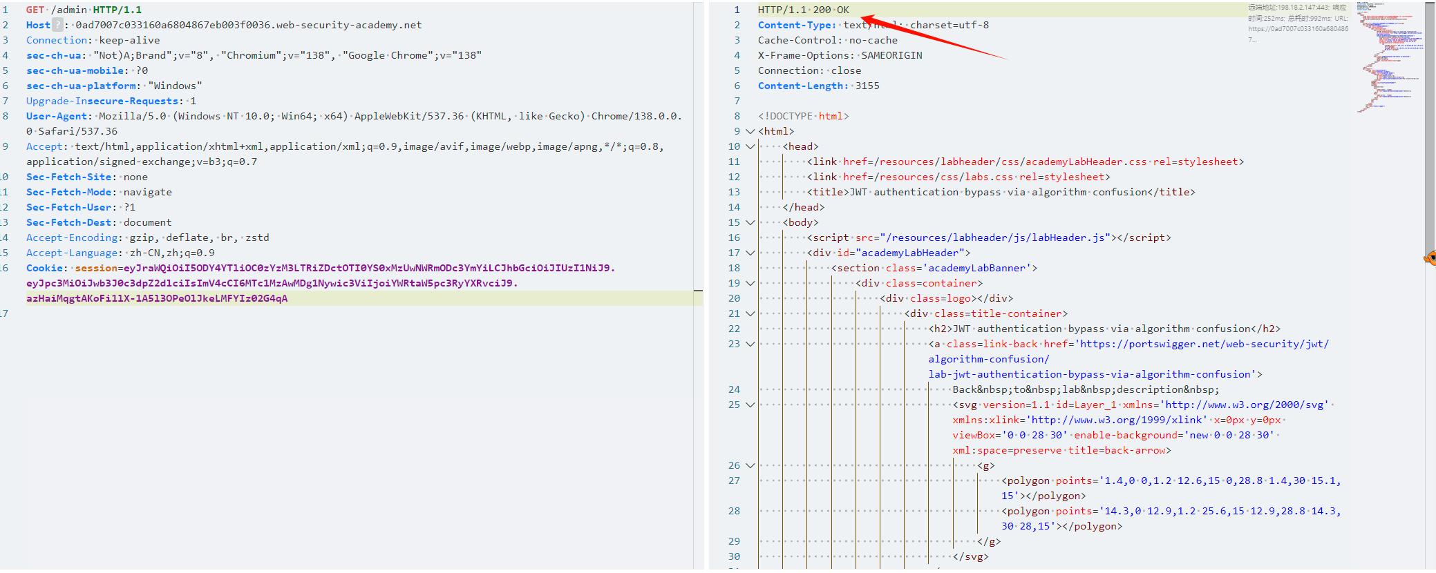Click the JWT payload segment starting eyJpc3Mi
Image resolution: width=1436 pixels, height=573 pixels.
coord(272,283)
